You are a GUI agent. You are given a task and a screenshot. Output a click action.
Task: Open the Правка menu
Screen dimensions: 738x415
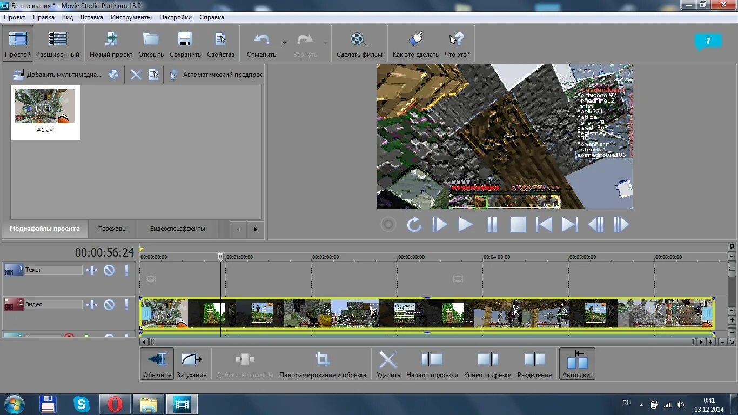tap(44, 17)
